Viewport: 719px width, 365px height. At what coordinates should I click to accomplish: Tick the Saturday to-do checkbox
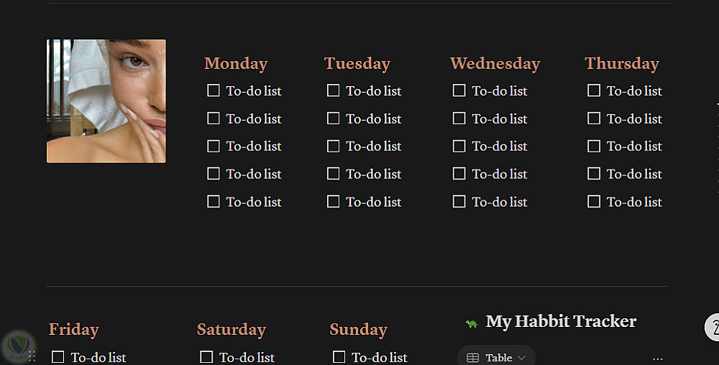[x=207, y=357]
